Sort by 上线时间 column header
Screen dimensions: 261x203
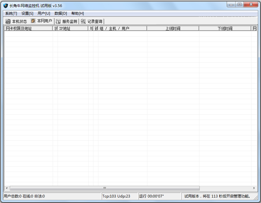point(173,28)
